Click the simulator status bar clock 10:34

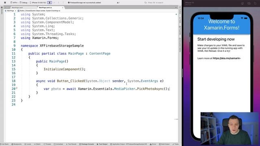point(201,18)
